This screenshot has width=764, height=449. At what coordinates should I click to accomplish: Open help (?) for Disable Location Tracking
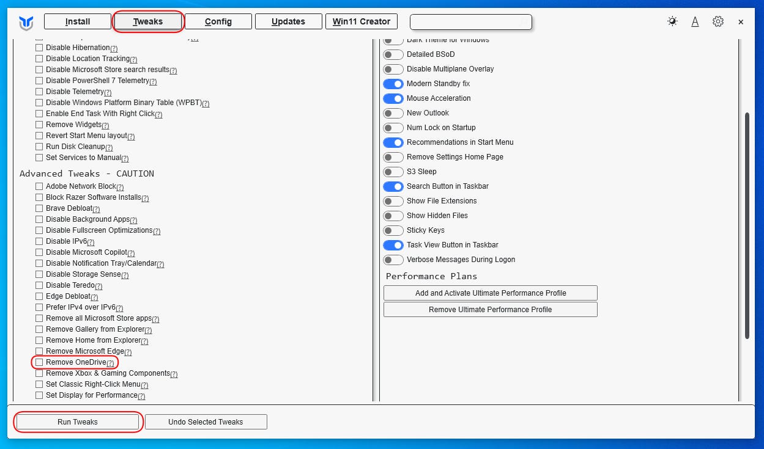133,59
